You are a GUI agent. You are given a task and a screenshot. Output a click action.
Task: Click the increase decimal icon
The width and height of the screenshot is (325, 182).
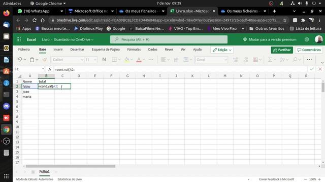coord(235,60)
